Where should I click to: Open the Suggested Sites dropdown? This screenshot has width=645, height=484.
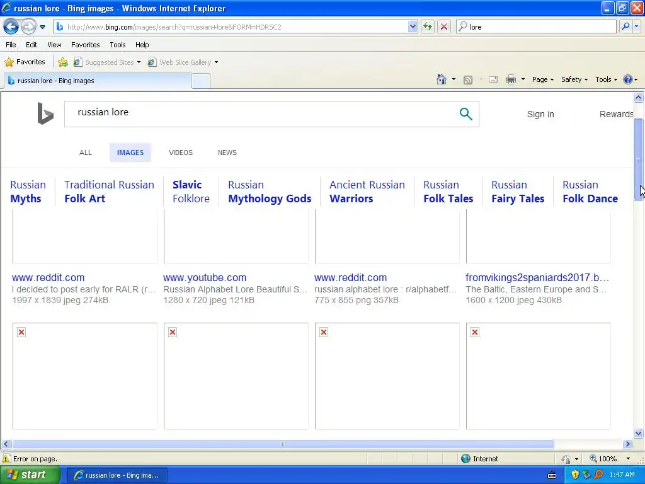pyautogui.click(x=107, y=62)
